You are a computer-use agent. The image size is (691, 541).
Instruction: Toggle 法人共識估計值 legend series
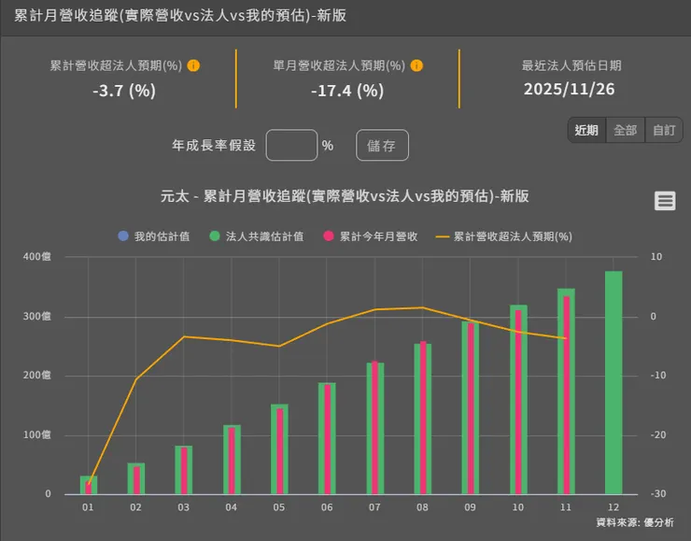click(257, 236)
